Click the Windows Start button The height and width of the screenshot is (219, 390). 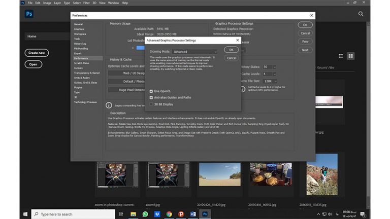pyautogui.click(x=25, y=214)
